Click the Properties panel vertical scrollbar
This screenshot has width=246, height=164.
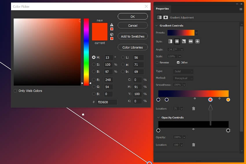(241, 79)
